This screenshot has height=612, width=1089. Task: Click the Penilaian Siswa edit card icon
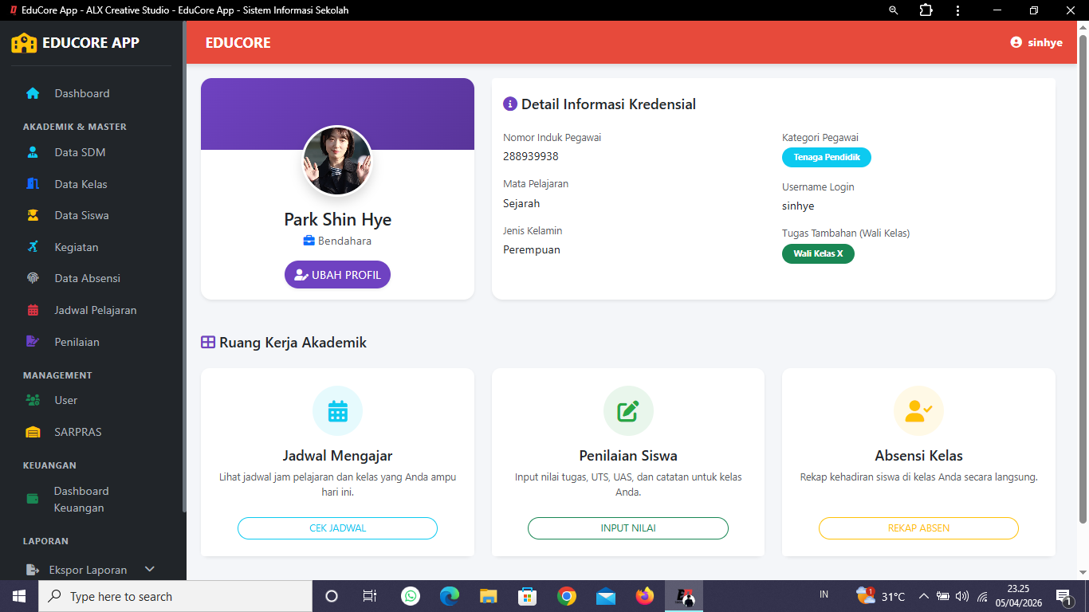pyautogui.click(x=628, y=411)
